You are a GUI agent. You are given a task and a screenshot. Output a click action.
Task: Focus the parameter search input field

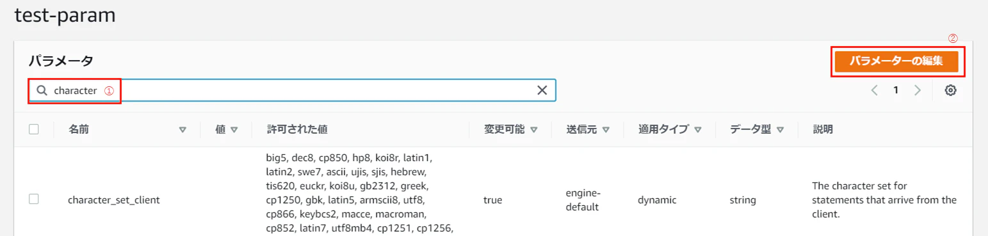click(292, 90)
